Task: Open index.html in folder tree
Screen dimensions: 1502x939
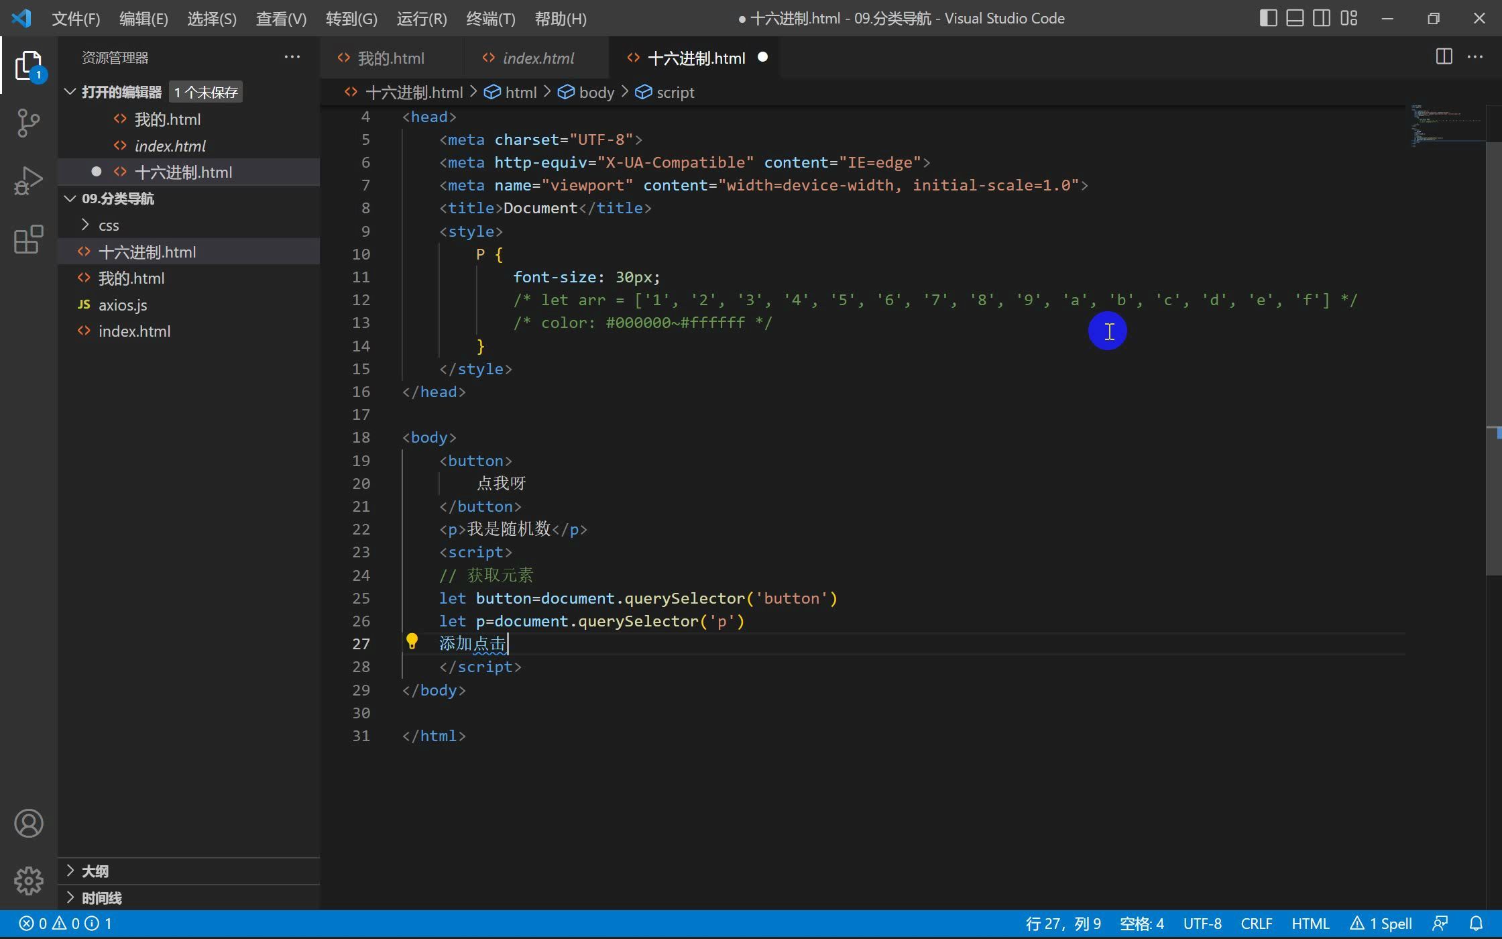Action: 188,331
